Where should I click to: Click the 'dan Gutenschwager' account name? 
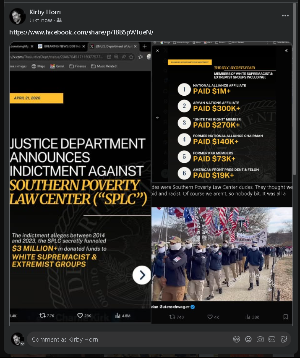point(170,307)
